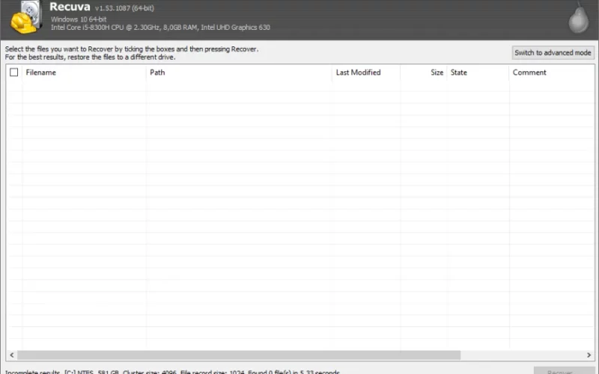Click the horizontal scrollbar left arrow
This screenshot has height=374, width=599.
12,355
